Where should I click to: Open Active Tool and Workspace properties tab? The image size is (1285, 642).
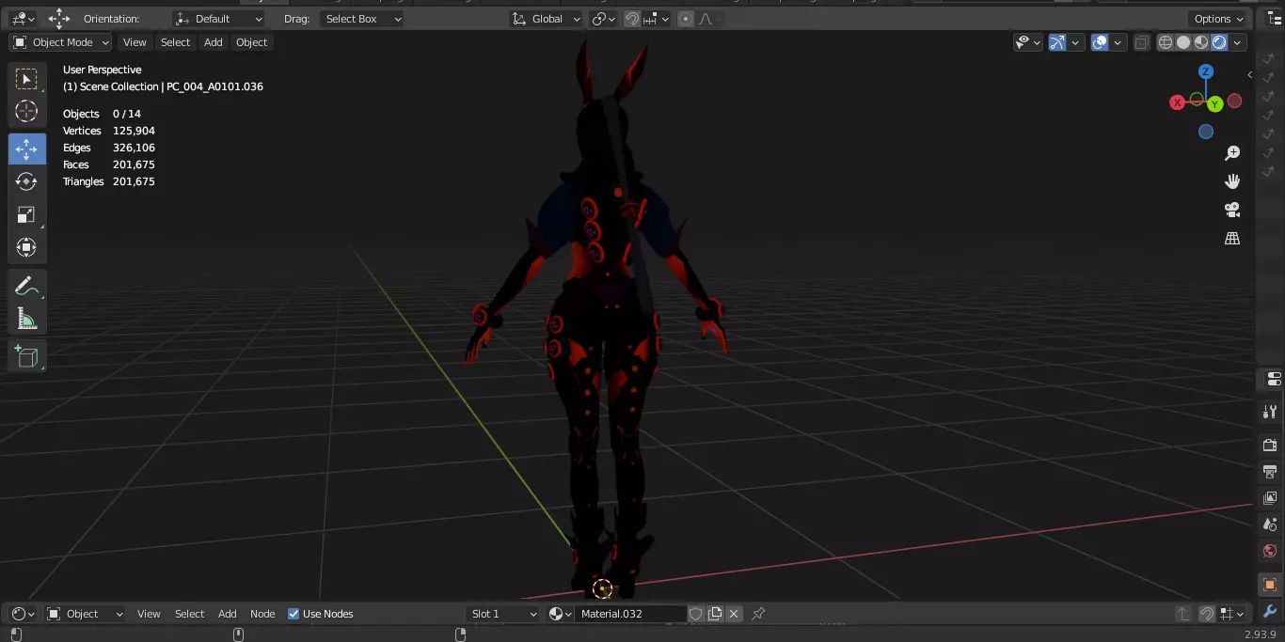click(1270, 412)
